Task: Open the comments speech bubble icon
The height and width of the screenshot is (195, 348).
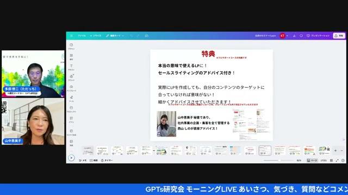Action: pyautogui.click(x=301, y=36)
